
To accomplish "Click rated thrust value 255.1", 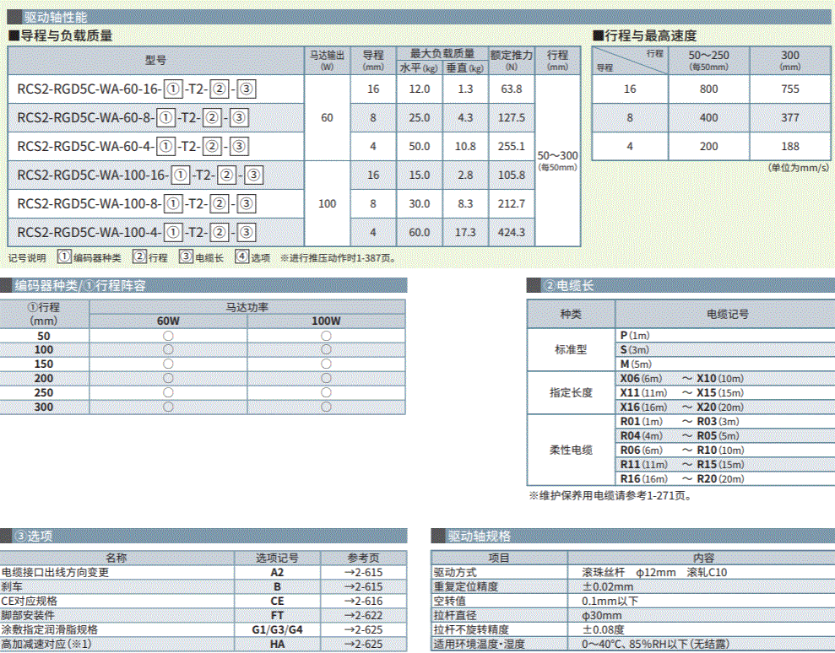I will [512, 146].
